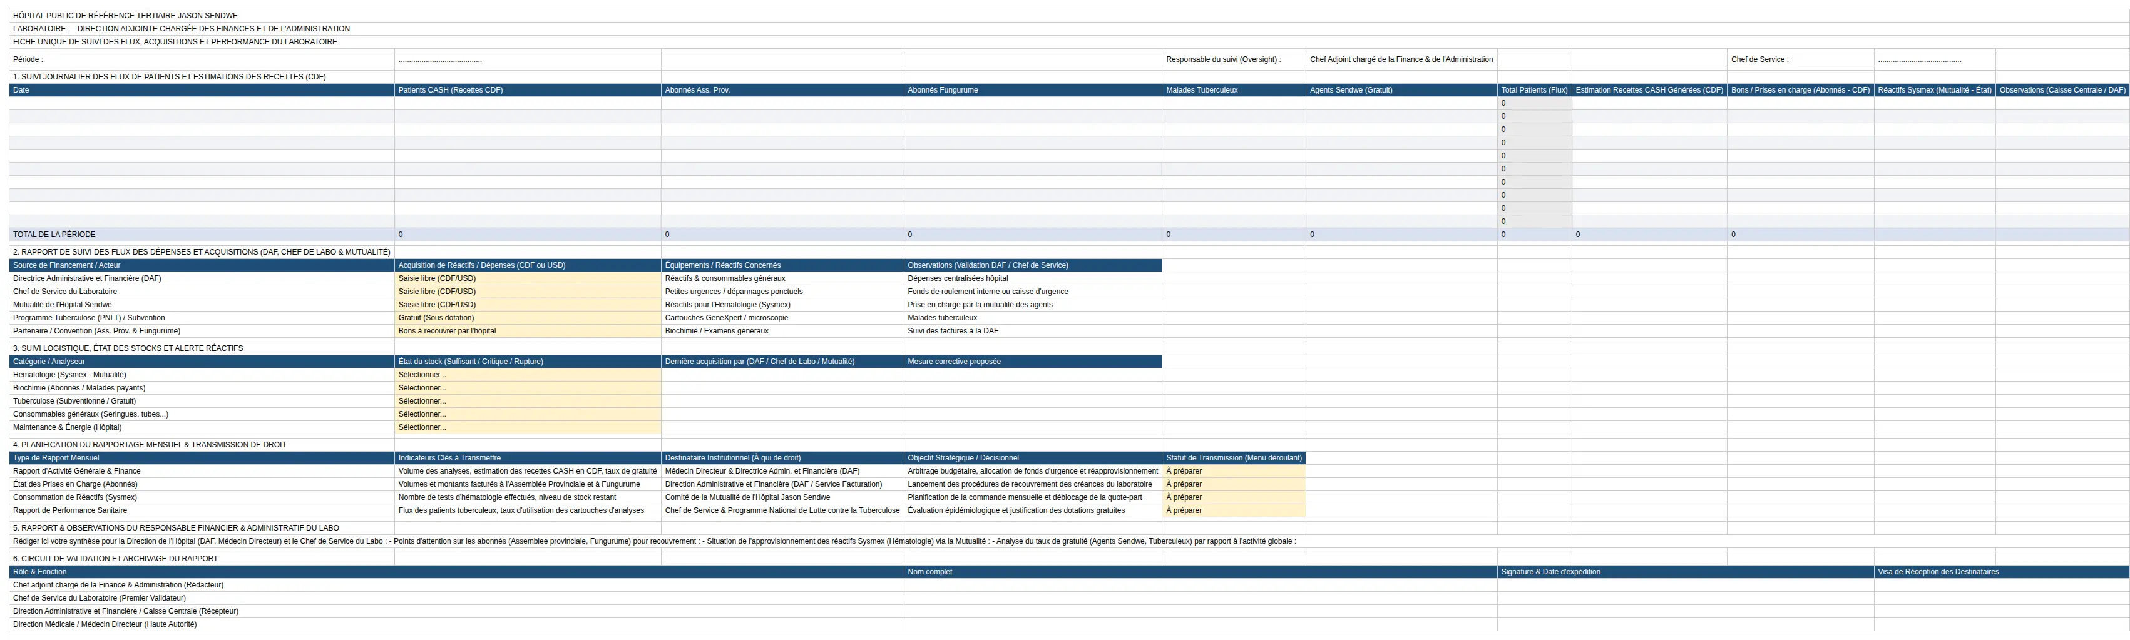This screenshot has width=2130, height=640.
Task: Select Saisie libre cell for Mutualité de l'Hôpital Sendwe
Action: (528, 305)
